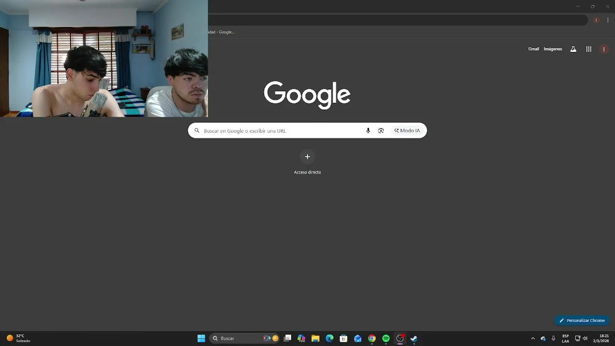The image size is (615, 346).
Task: Launch Copilot app from taskbar
Action: (x=301, y=338)
